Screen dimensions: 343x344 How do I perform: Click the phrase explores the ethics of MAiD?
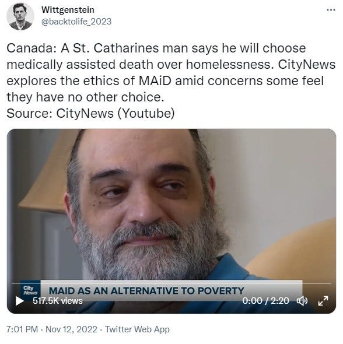pos(89,80)
